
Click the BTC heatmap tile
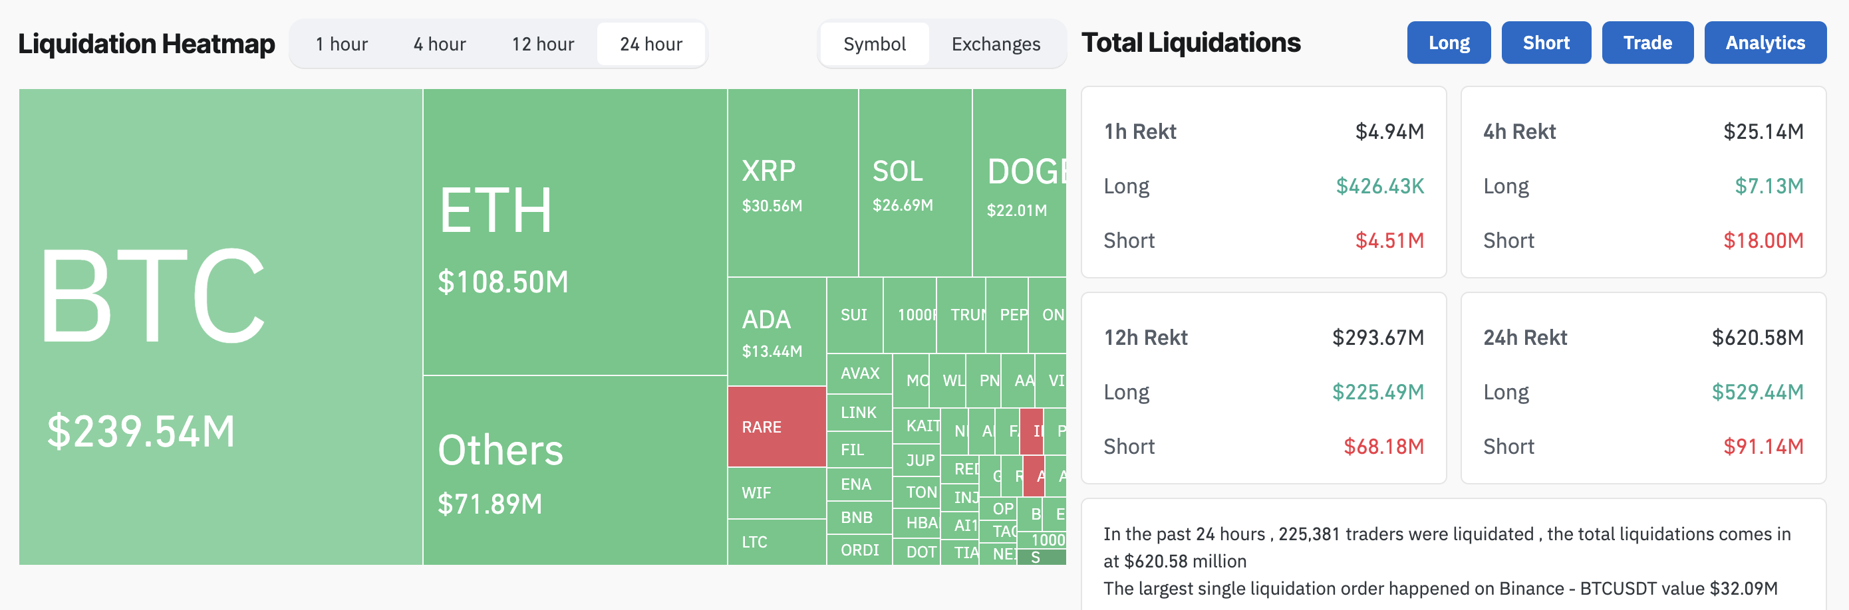[x=220, y=326]
